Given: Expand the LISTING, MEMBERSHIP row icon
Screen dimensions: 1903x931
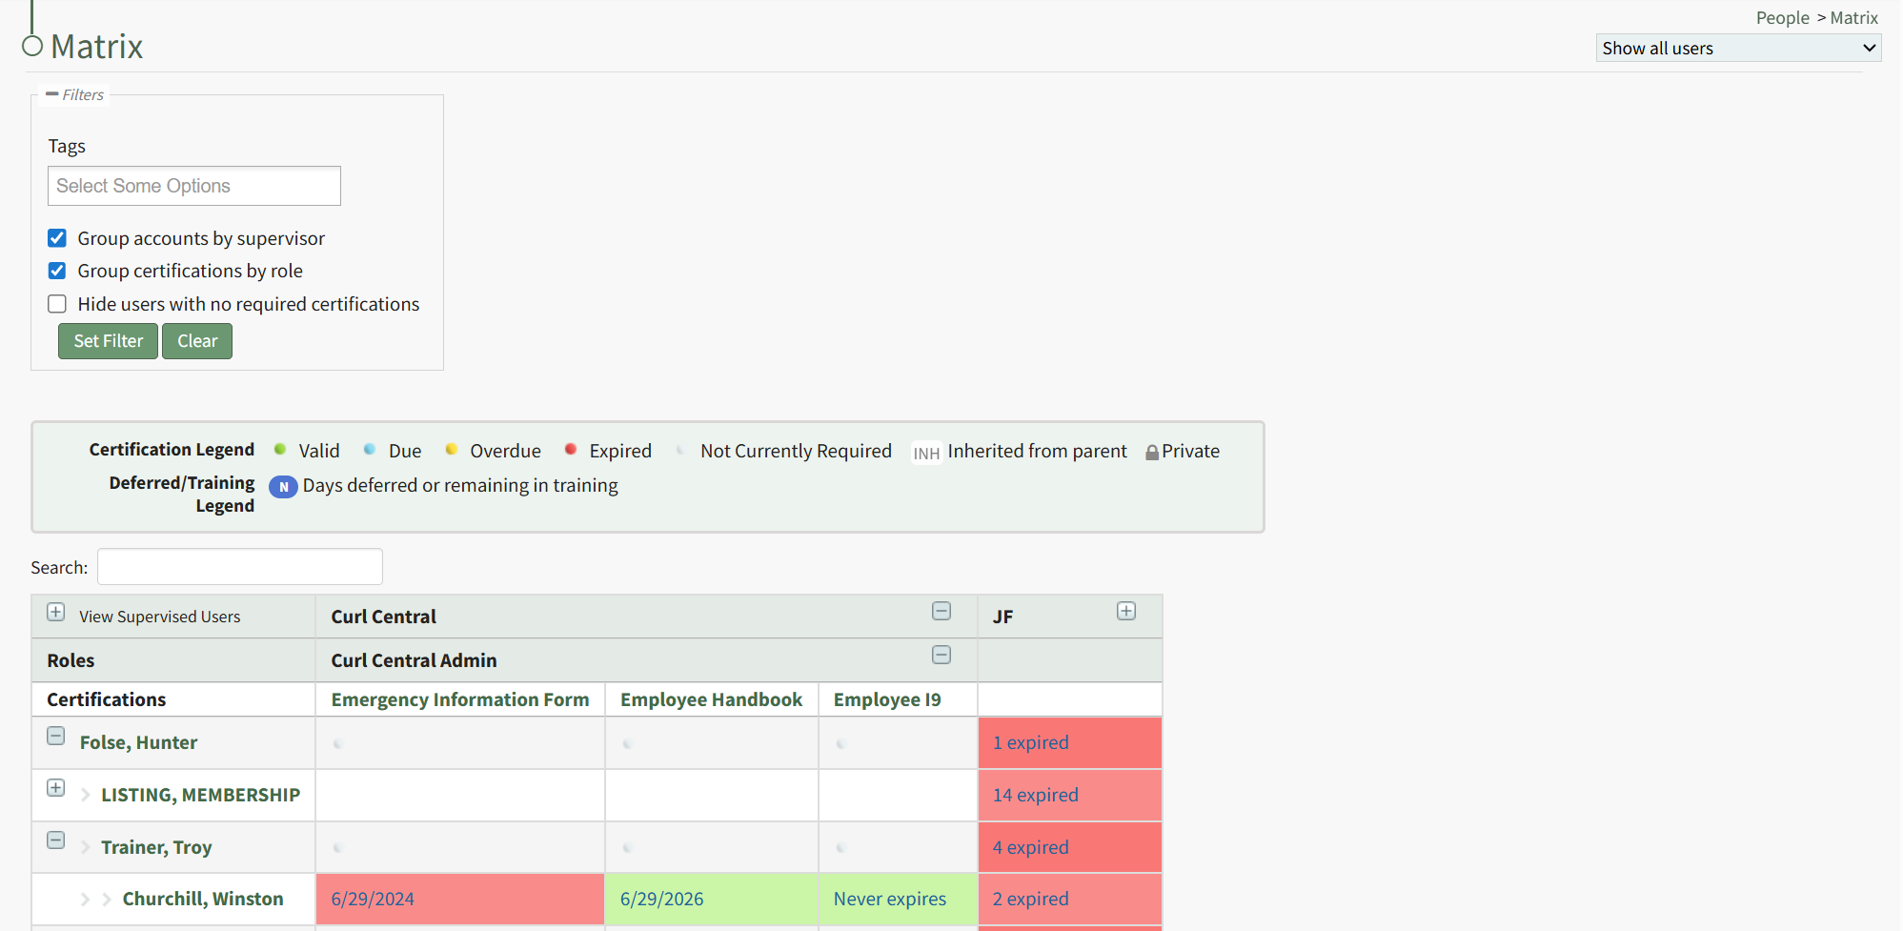Looking at the screenshot, I should coord(56,788).
